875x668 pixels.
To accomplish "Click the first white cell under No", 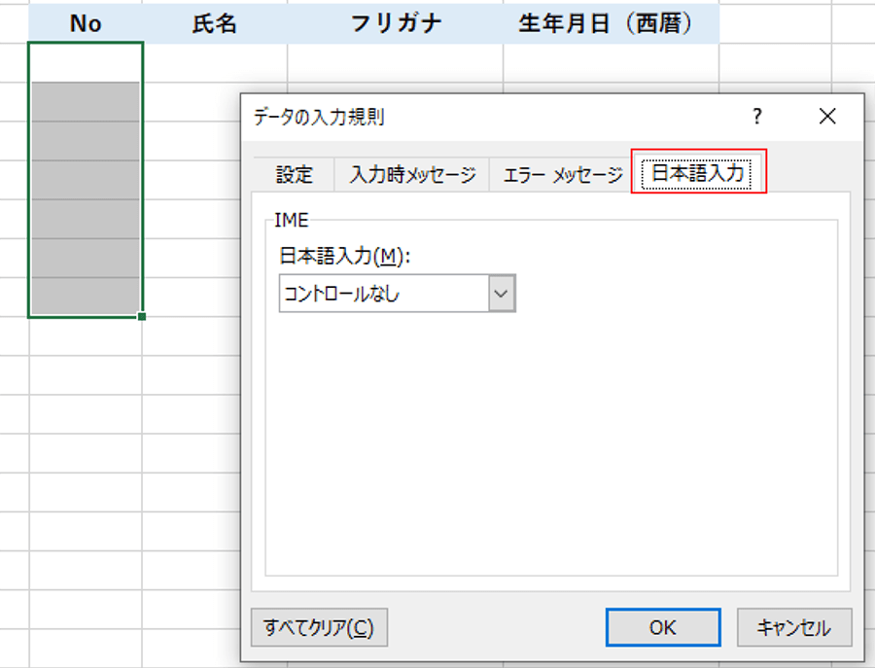I will (86, 62).
